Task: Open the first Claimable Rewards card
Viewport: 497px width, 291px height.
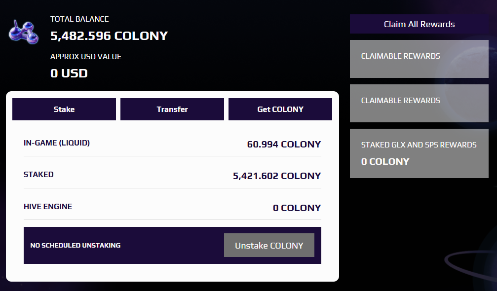Action: (x=419, y=59)
